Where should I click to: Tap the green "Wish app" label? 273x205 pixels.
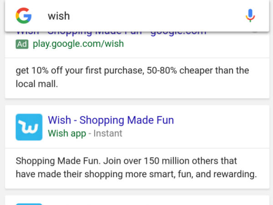66,133
